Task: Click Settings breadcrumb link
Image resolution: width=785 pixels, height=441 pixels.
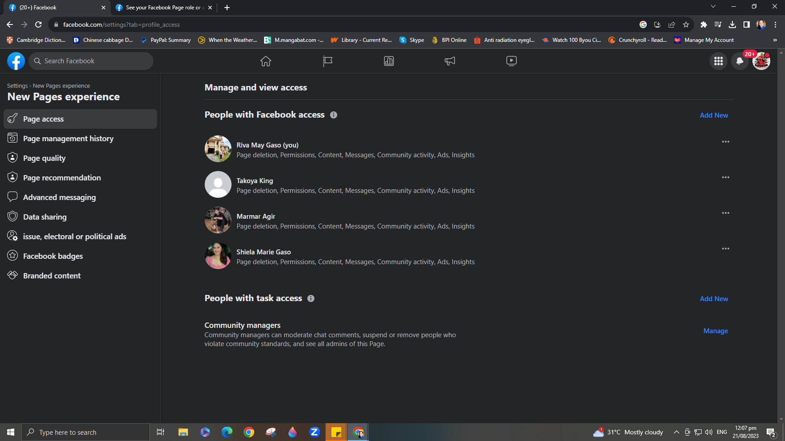Action: pos(17,86)
